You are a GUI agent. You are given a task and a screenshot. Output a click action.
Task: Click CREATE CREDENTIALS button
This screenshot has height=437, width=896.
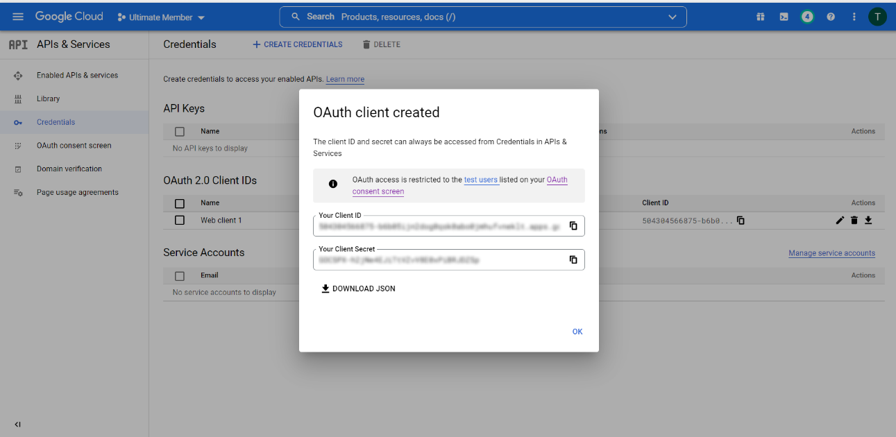point(298,44)
